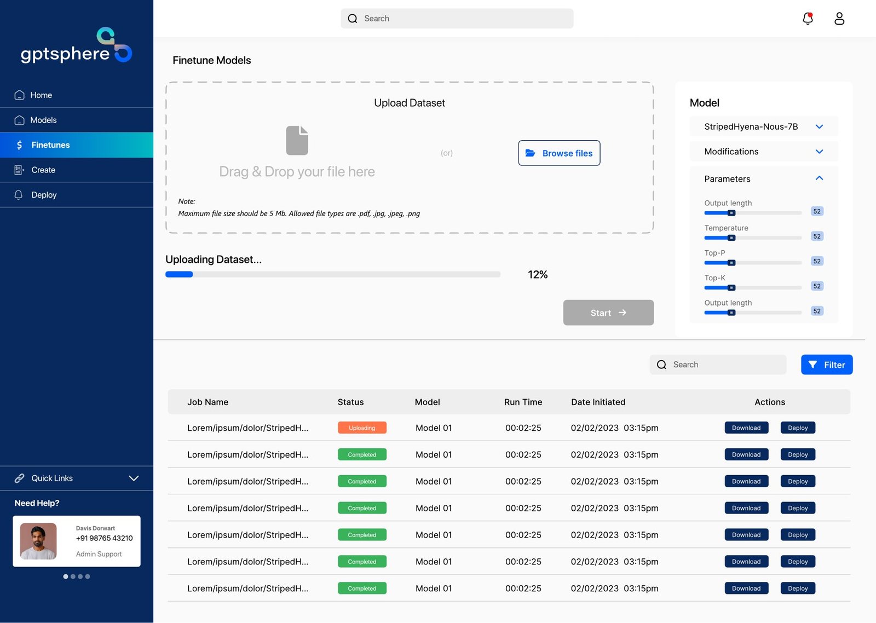Adjust the Top-K slider
The image size is (876, 623).
click(731, 287)
